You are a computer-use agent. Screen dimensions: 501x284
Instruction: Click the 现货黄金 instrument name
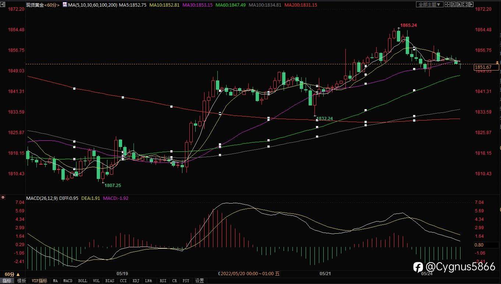(x=35, y=5)
